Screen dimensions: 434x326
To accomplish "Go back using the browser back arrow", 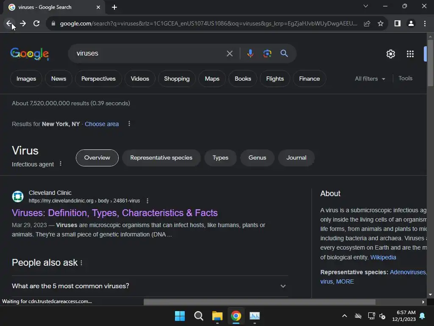I will [9, 24].
